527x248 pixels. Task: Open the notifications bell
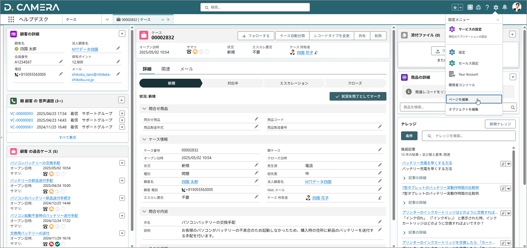click(505, 7)
